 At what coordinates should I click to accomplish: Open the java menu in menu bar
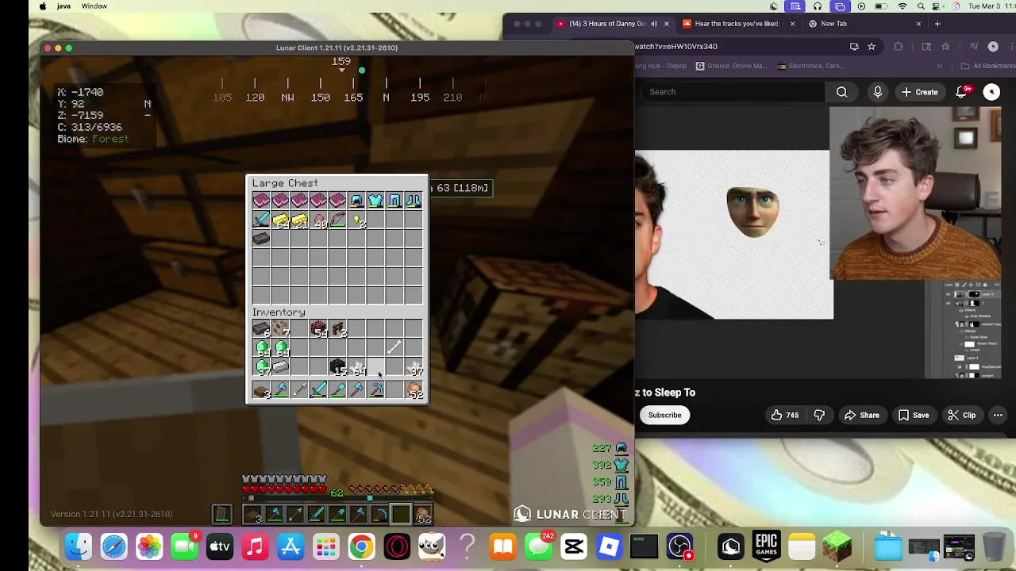63,6
